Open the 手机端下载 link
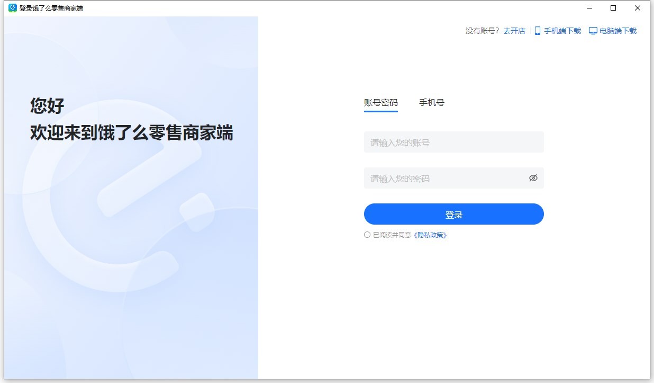Screen dimensions: 654x383 (x=562, y=31)
